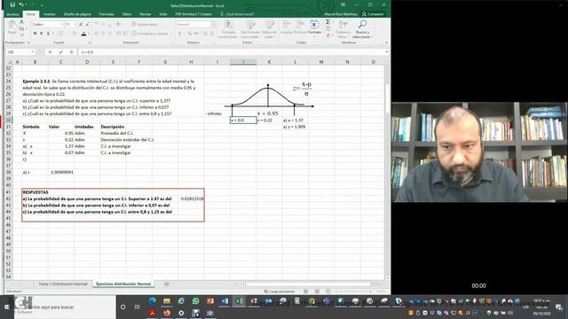This screenshot has height=319, width=568.
Task: Open Dar formato como tabla
Action: (249, 29)
